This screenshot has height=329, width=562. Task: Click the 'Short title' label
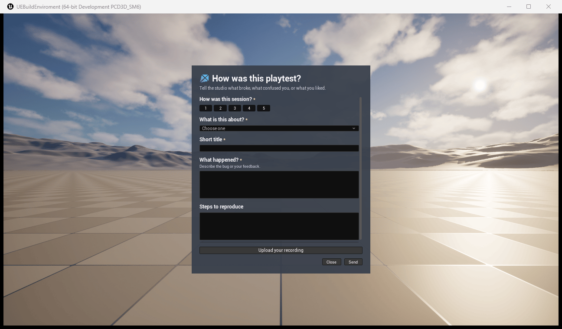point(211,140)
